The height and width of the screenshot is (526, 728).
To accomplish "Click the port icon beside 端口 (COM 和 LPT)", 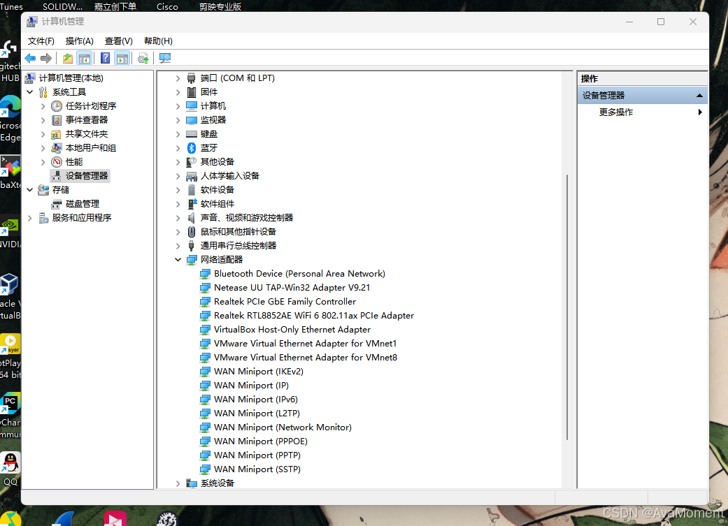I will pyautogui.click(x=192, y=78).
